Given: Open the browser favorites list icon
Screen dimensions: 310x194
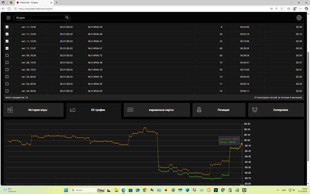Looking at the screenshot, I should 289,9.
